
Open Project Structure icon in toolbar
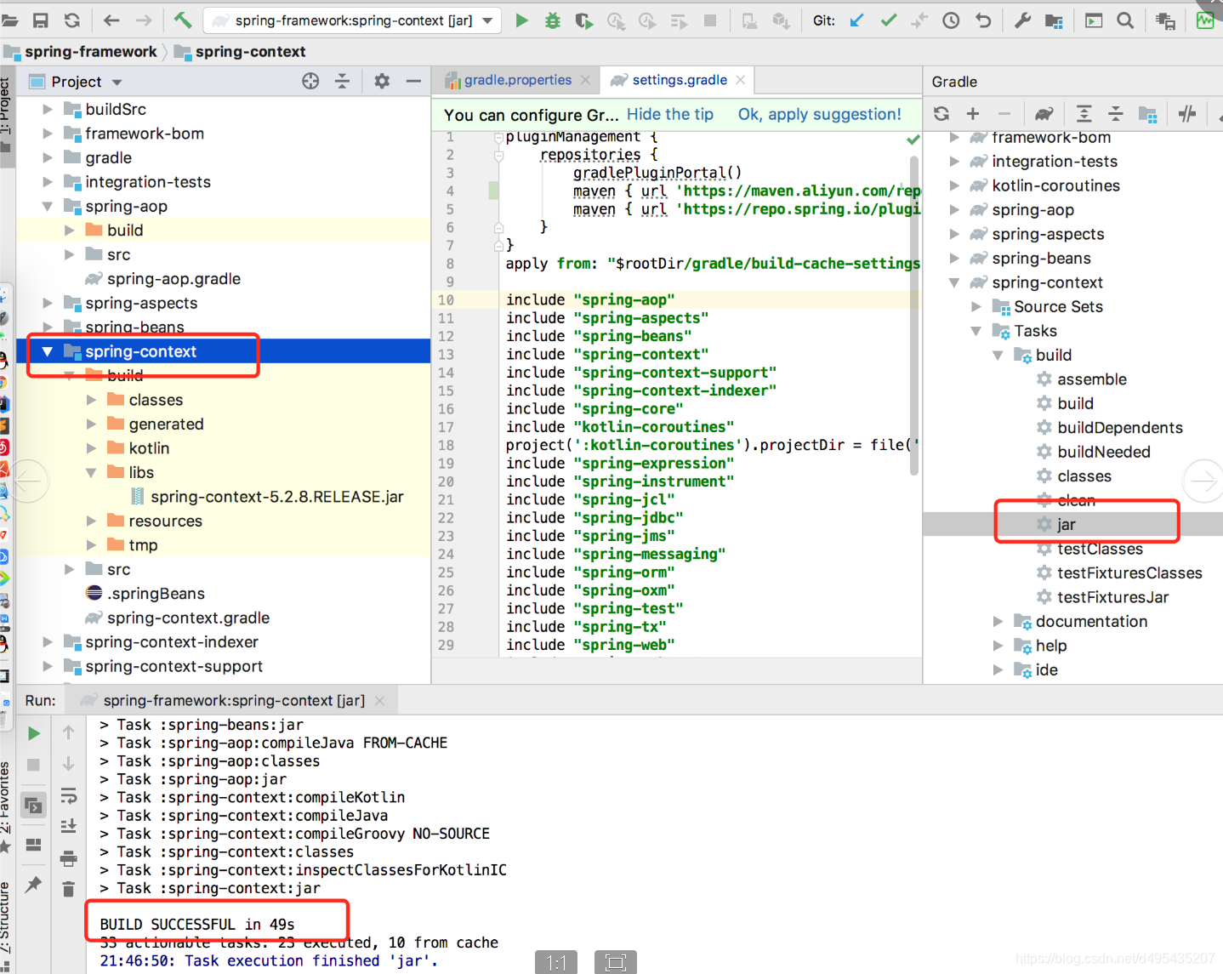(1054, 20)
